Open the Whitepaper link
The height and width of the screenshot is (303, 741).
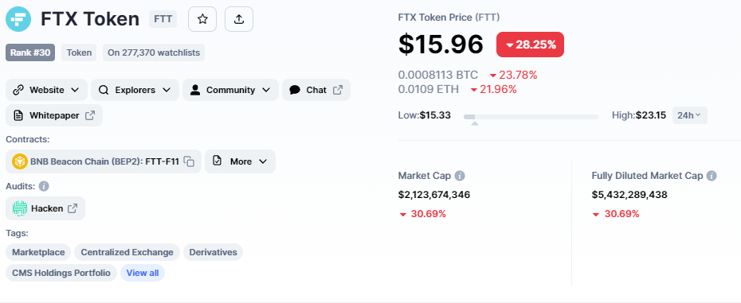(x=54, y=115)
